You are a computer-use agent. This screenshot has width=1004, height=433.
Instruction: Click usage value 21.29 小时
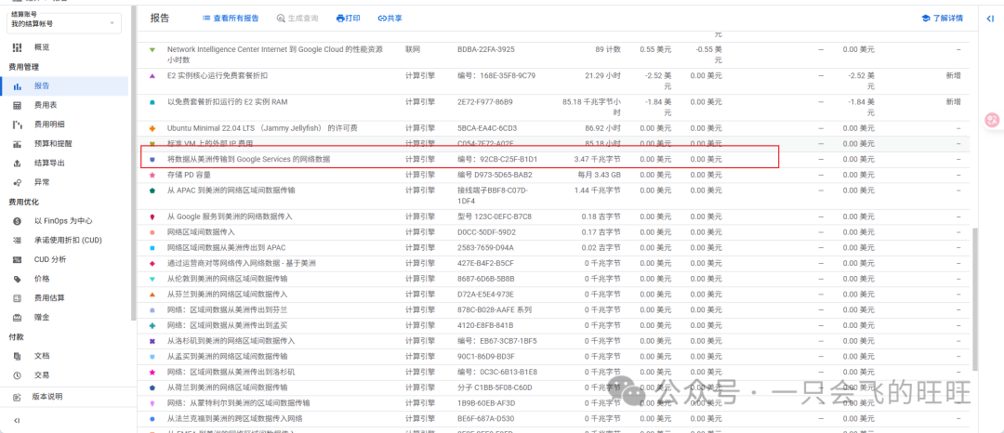coord(602,75)
